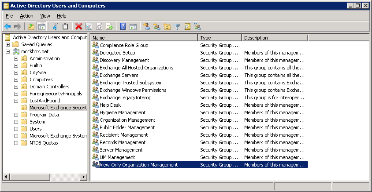The height and width of the screenshot is (192, 372).
Task: Open the Action menu
Action: pyautogui.click(x=26, y=16)
